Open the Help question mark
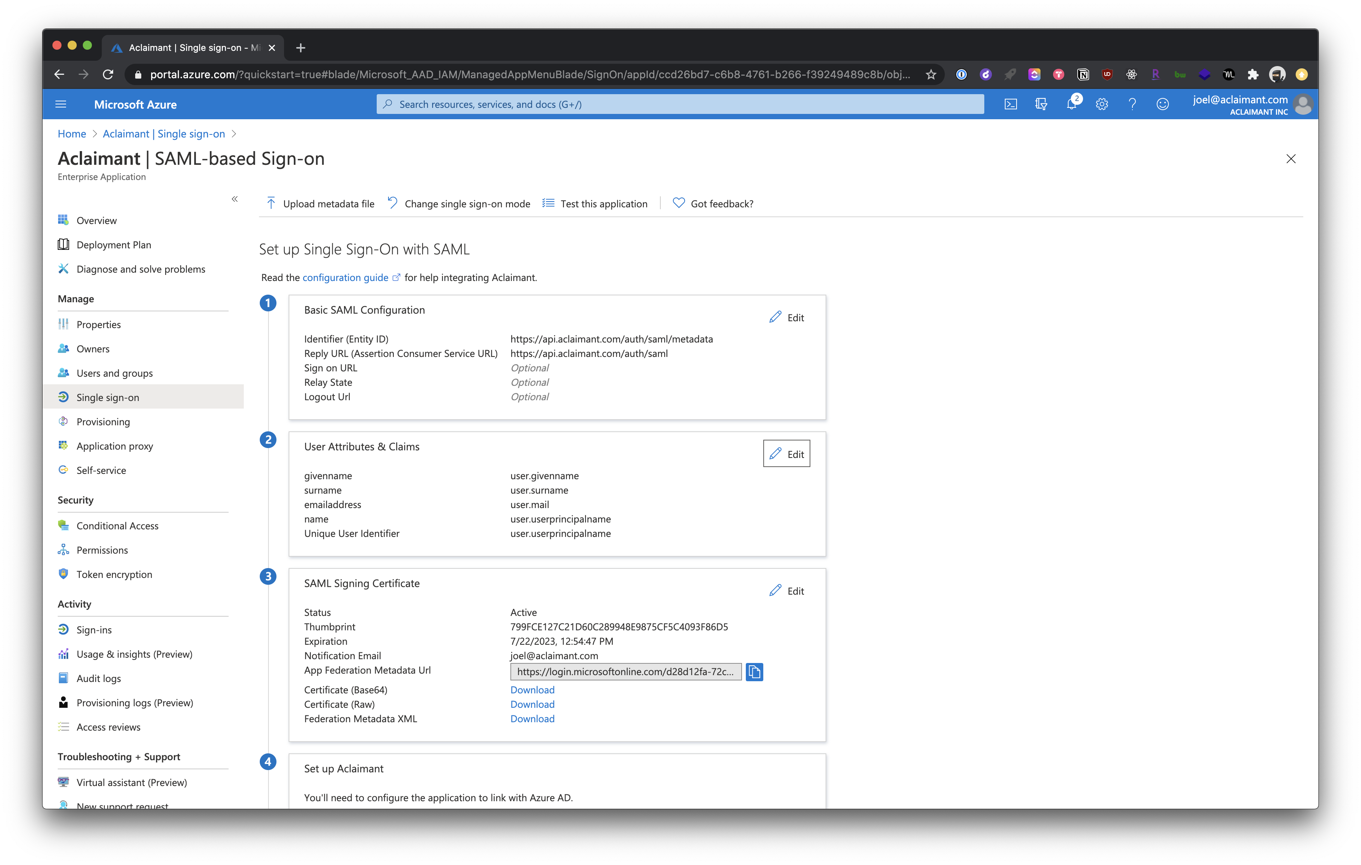 [x=1132, y=104]
